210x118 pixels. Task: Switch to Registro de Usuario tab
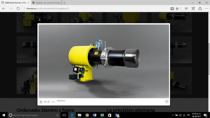coord(46,3)
